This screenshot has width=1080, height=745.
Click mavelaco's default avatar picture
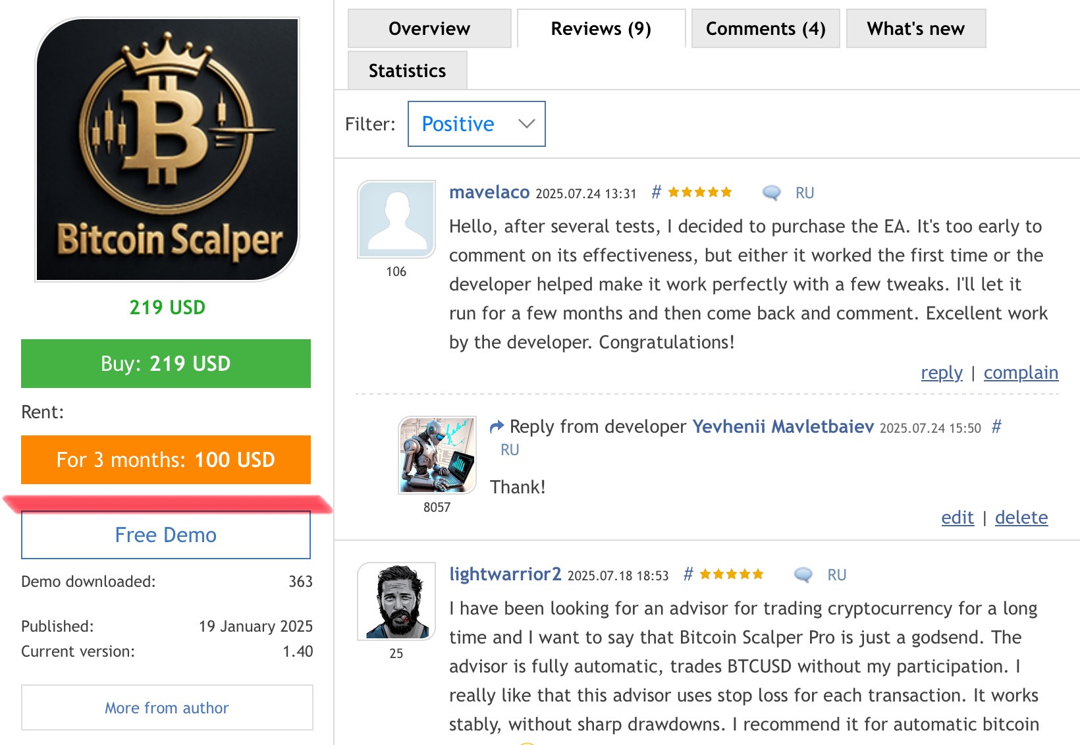click(x=396, y=219)
